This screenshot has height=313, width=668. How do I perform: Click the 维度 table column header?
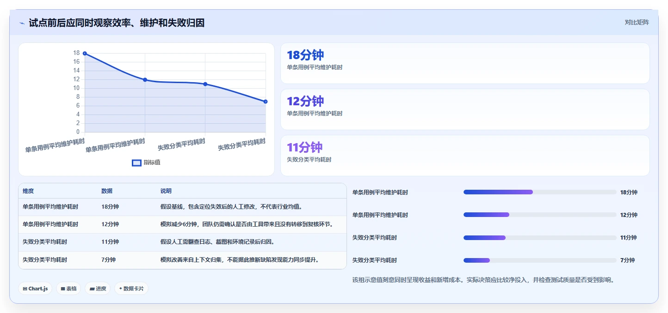point(28,191)
